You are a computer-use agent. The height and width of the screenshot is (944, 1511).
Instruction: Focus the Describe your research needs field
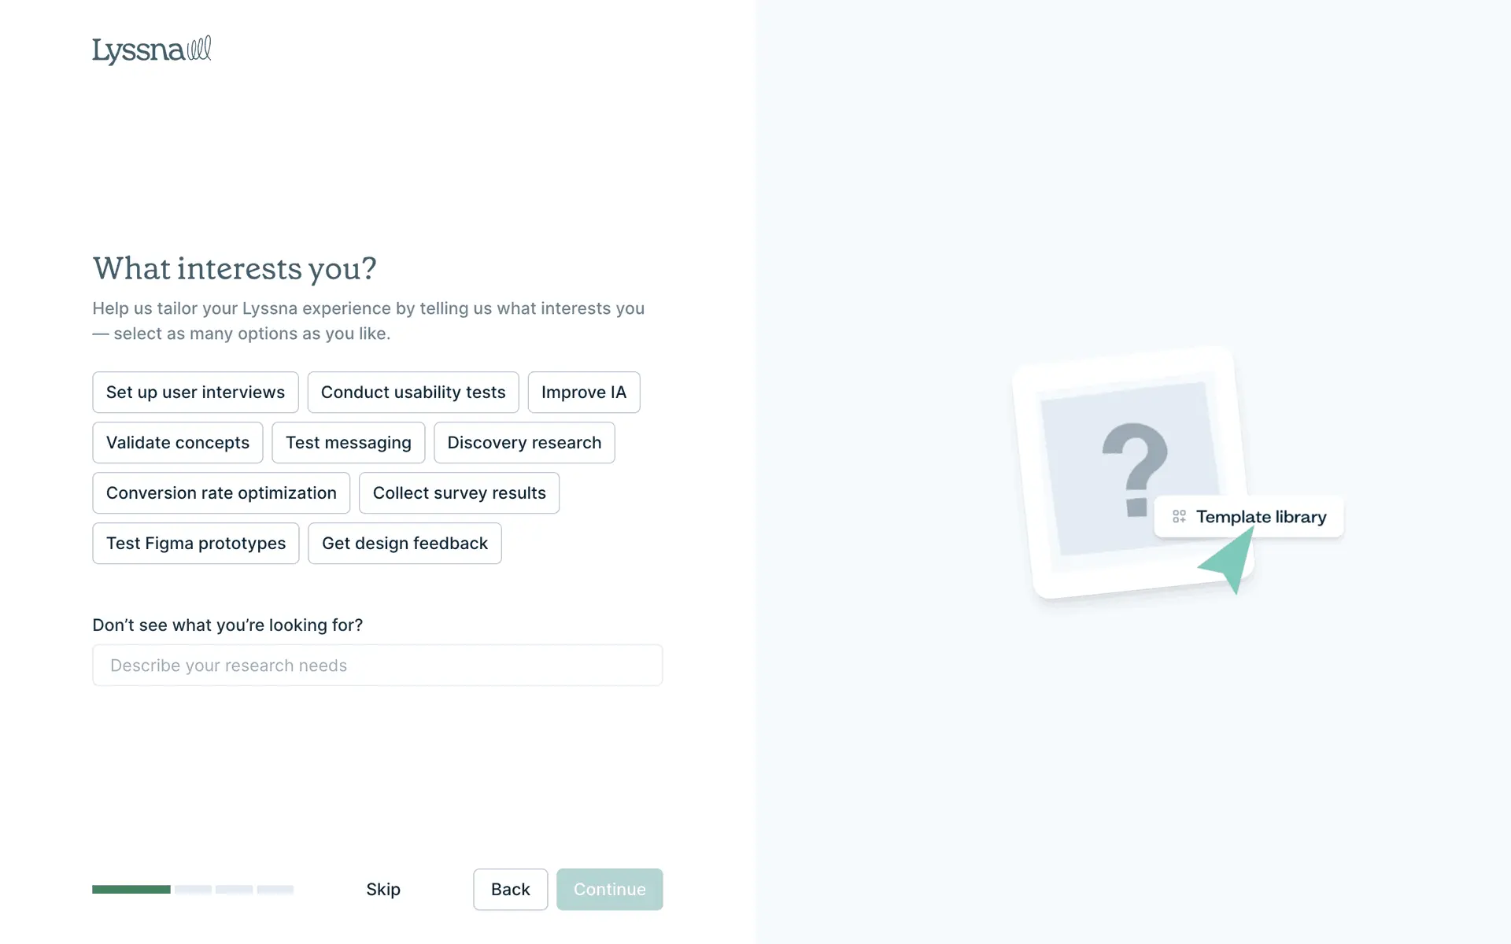point(378,666)
